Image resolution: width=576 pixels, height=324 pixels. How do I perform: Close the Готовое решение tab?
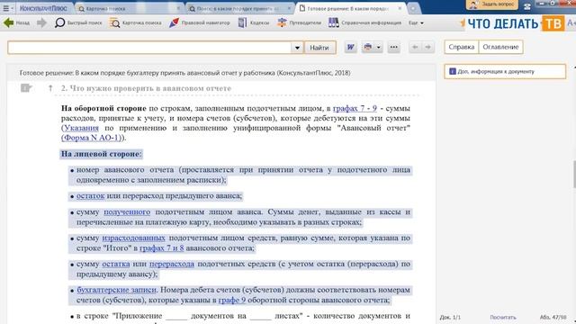tap(400, 8)
